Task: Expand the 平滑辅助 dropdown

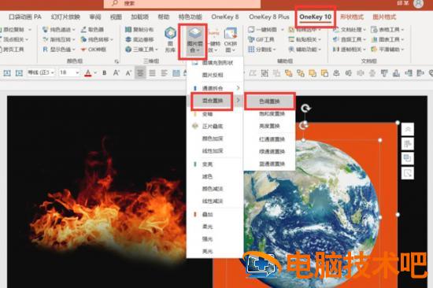Action: (402, 50)
